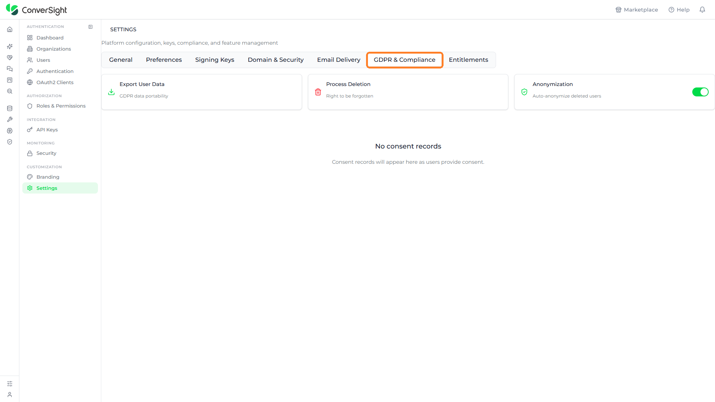Open the database icon in rail

pos(10,108)
